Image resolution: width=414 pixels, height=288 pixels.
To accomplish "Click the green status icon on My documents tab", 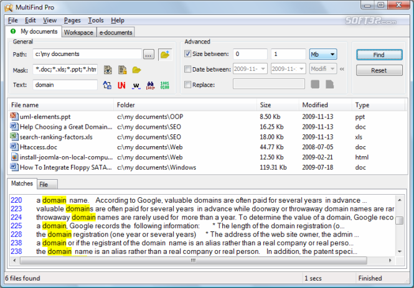I will [13, 31].
